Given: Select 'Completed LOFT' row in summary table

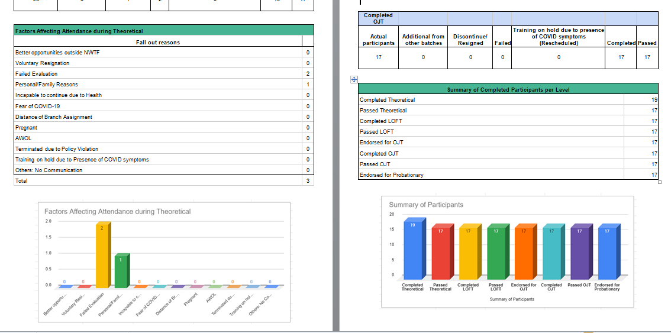Looking at the screenshot, I should tap(508, 121).
